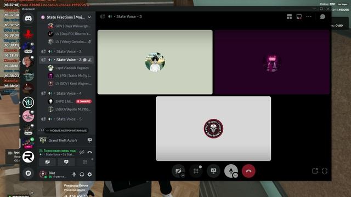Open the YU circular logo server
This screenshot has height=197, width=351.
pyautogui.click(x=28, y=102)
